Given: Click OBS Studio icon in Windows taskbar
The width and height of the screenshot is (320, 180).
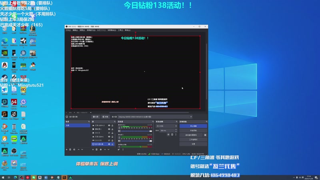Looking at the screenshot, I should [x=22, y=178].
